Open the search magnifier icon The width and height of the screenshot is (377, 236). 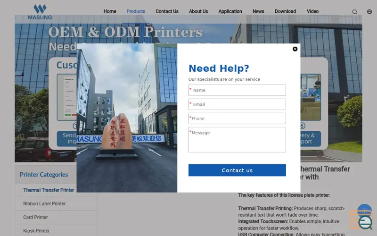[x=355, y=12]
